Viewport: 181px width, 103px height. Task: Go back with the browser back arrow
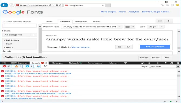tap(4, 5)
